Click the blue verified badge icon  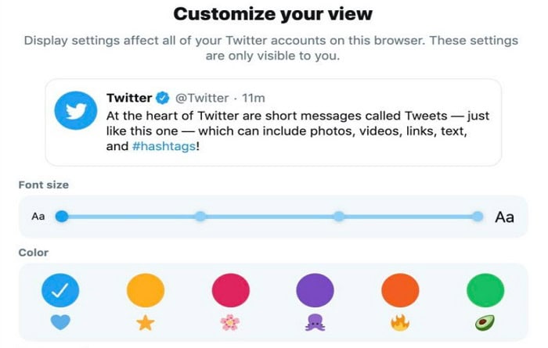point(163,98)
